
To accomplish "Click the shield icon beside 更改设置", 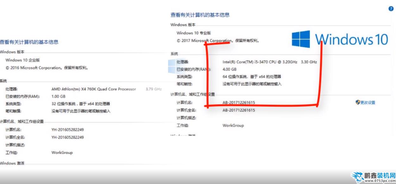I will pos(358,102).
